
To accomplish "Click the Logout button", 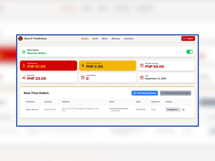I will point(188,38).
